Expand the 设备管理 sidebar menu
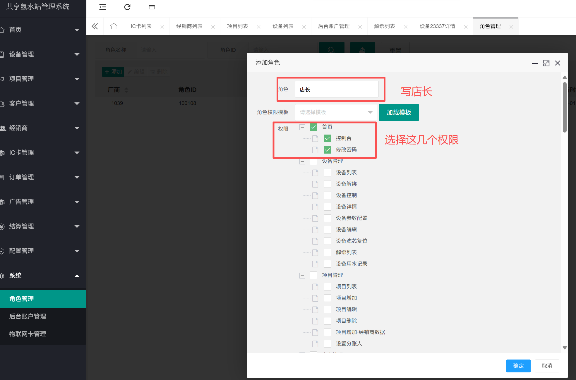 click(43, 54)
